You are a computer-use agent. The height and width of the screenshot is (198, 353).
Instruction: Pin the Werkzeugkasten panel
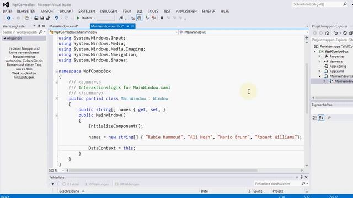coord(39,26)
